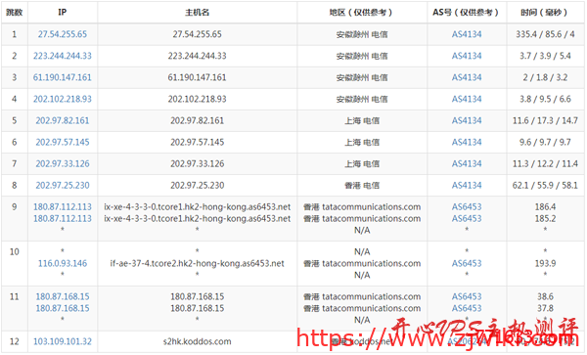Click region 安徽滁州 电信 in hop 3 row
Viewport: 587px width, 355px height.
coord(362,77)
